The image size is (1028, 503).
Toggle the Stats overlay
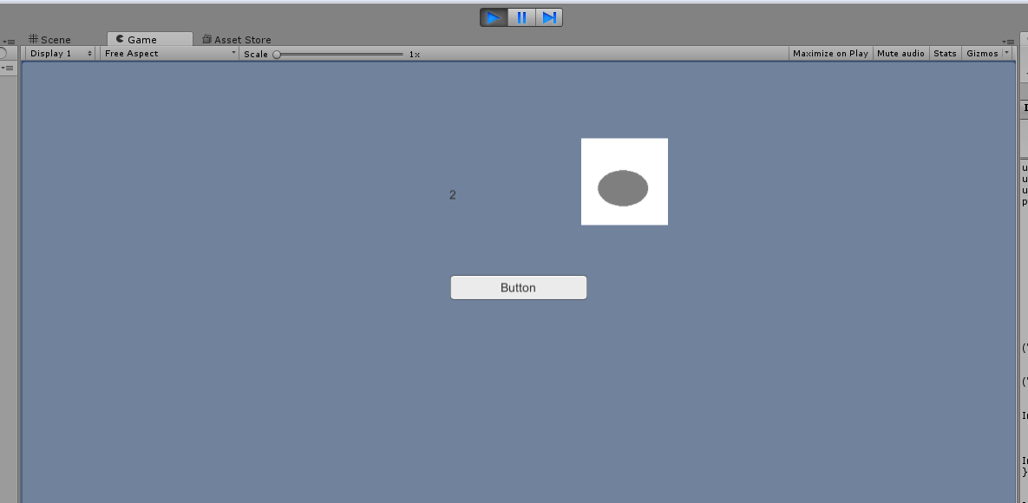coord(945,54)
